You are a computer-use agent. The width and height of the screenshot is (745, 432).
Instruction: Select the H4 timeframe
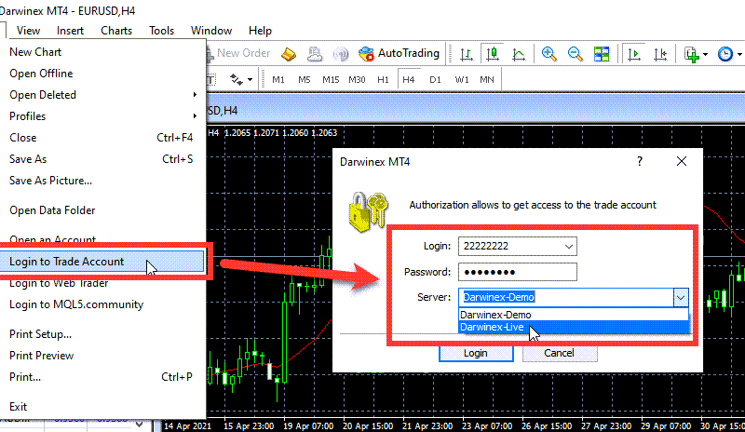409,79
